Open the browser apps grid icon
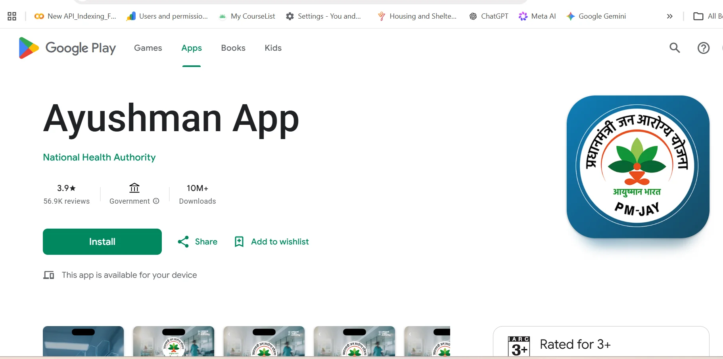 coord(12,16)
